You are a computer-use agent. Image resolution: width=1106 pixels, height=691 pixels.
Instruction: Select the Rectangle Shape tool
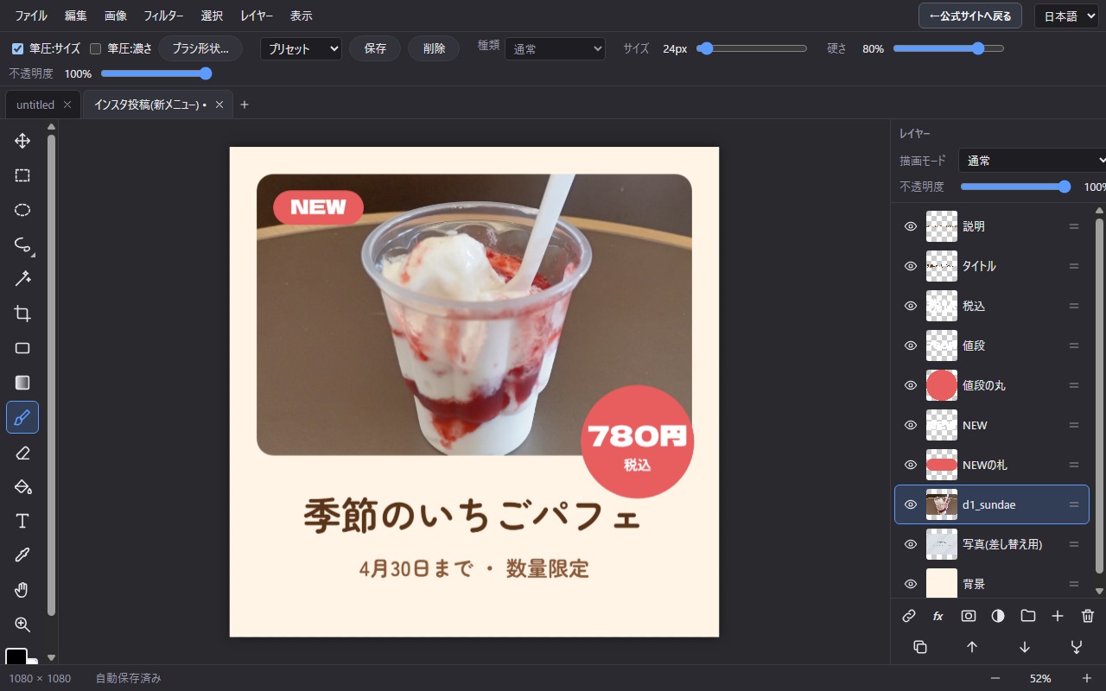pos(22,348)
